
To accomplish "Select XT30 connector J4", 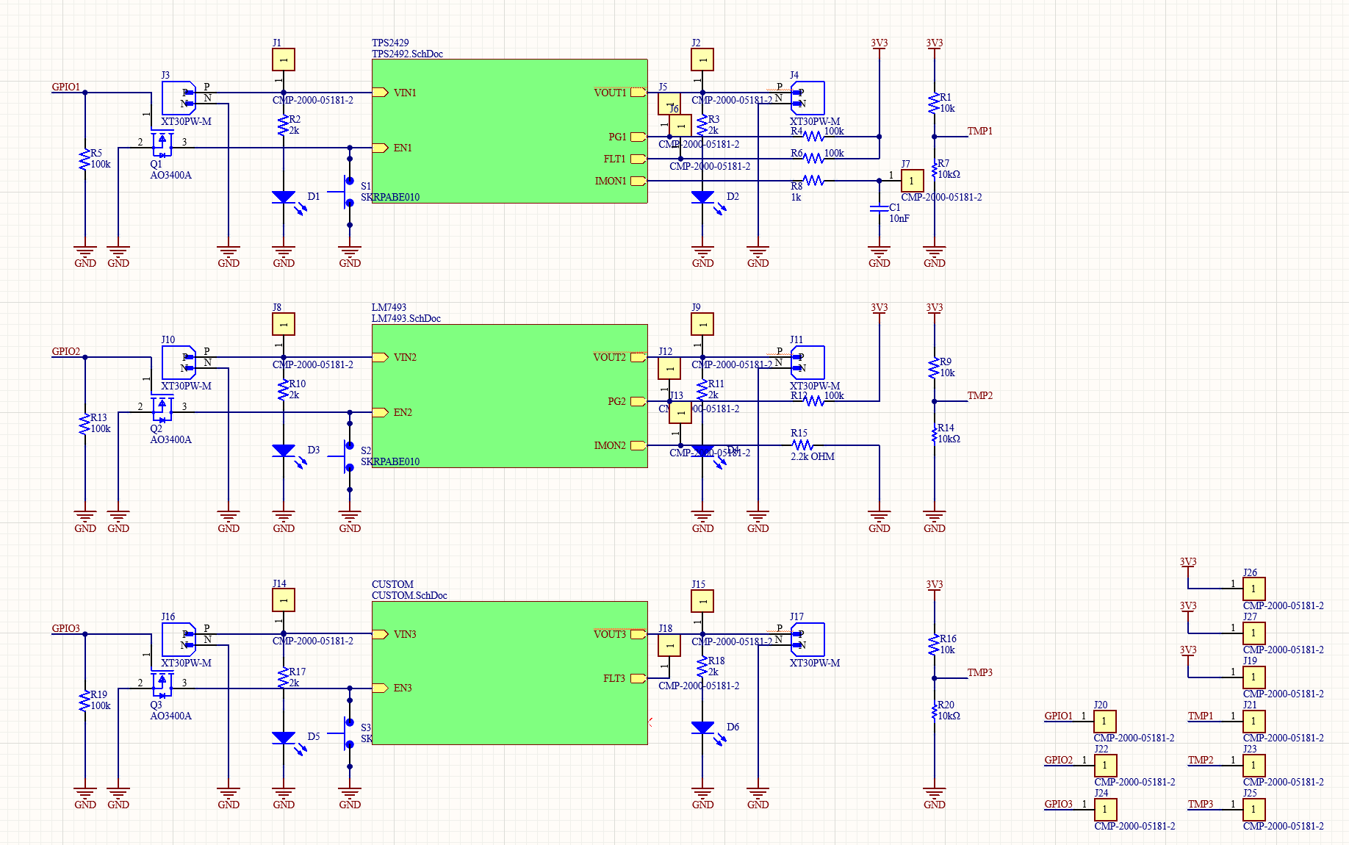I will pyautogui.click(x=807, y=98).
